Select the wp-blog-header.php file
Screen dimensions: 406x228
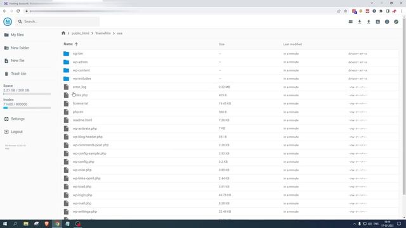(230, 137)
